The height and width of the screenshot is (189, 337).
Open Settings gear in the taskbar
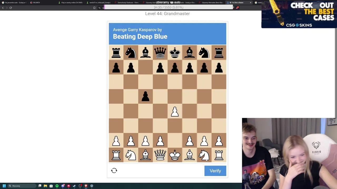pos(92,186)
